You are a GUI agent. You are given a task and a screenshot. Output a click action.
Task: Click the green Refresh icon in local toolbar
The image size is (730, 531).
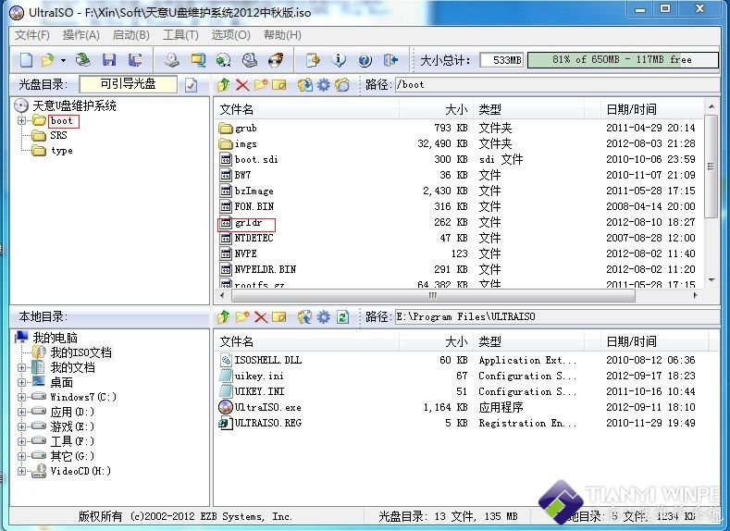342,317
